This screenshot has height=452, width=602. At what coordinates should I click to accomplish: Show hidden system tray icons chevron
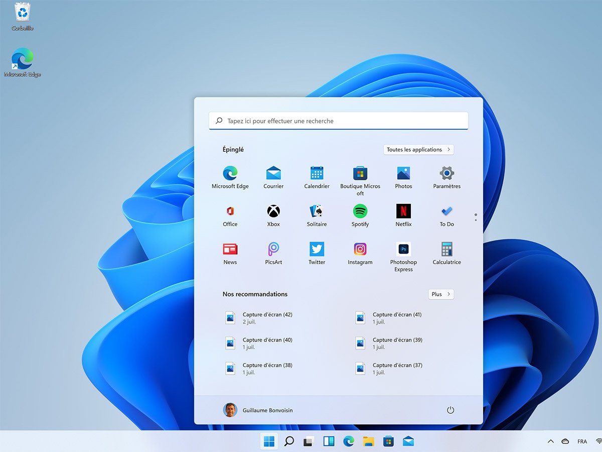tap(551, 441)
